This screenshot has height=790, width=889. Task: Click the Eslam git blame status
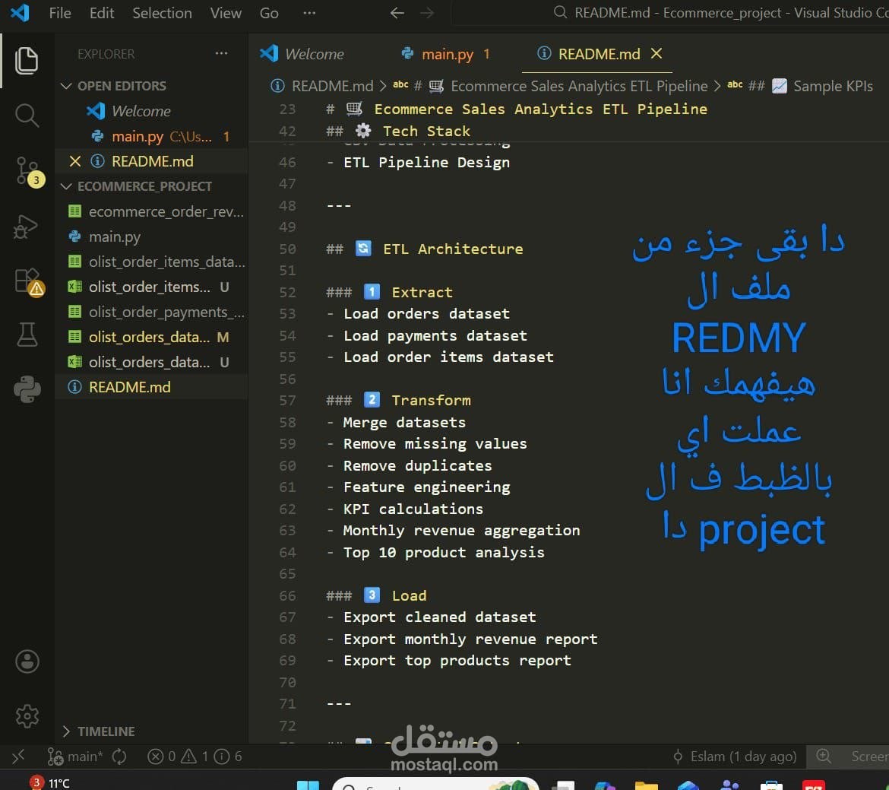click(735, 756)
